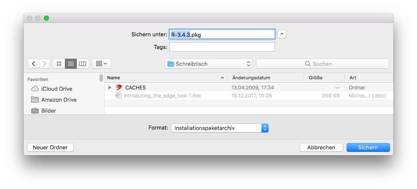Click the Abbrechen button
Image resolution: width=417 pixels, height=189 pixels.
pyautogui.click(x=321, y=147)
